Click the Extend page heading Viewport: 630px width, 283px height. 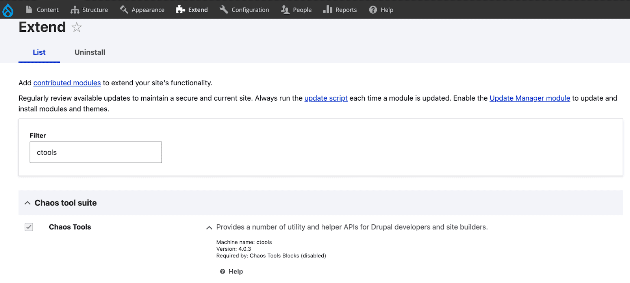pyautogui.click(x=42, y=27)
